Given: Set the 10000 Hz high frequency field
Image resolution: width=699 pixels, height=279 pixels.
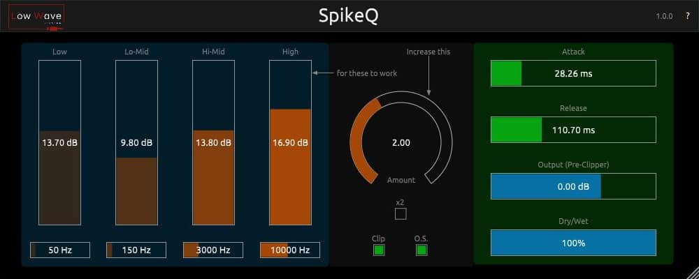Looking at the screenshot, I should coord(290,250).
